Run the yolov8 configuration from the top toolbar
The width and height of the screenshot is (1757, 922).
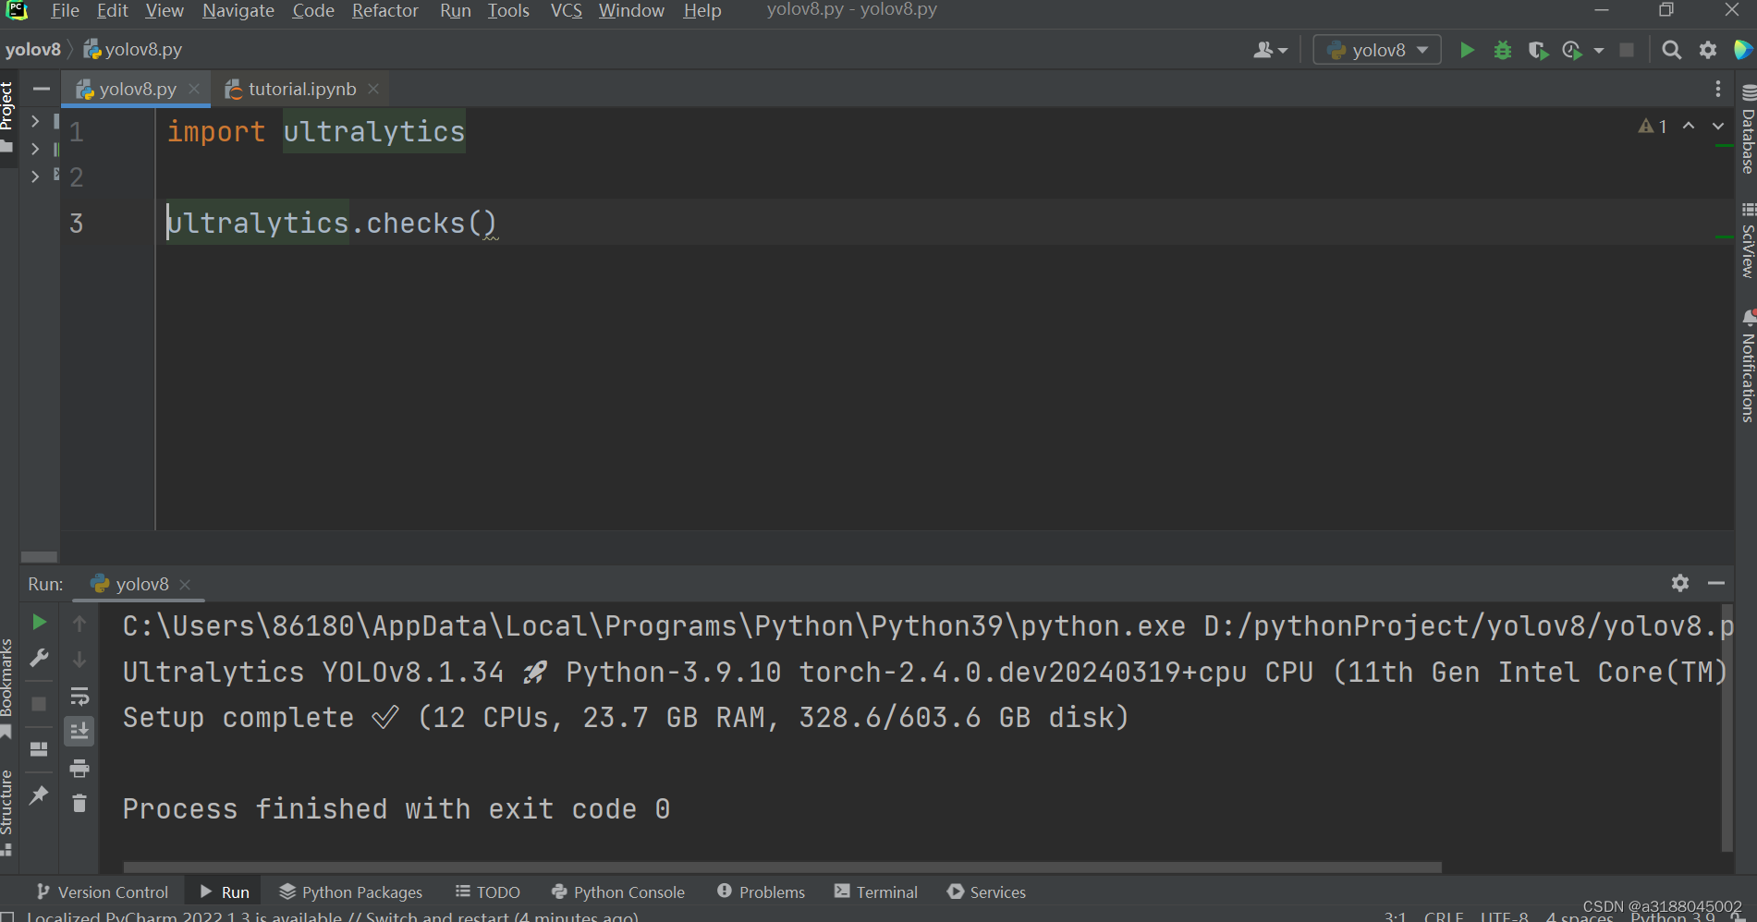tap(1467, 50)
